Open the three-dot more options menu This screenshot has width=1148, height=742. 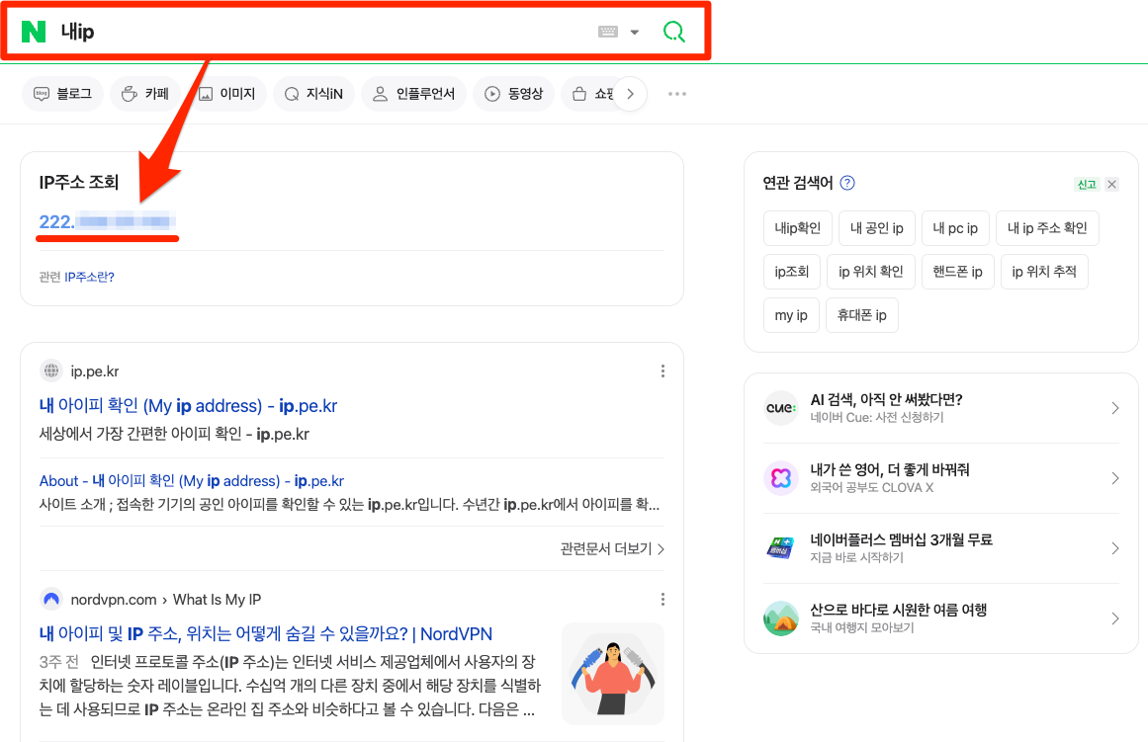click(677, 94)
